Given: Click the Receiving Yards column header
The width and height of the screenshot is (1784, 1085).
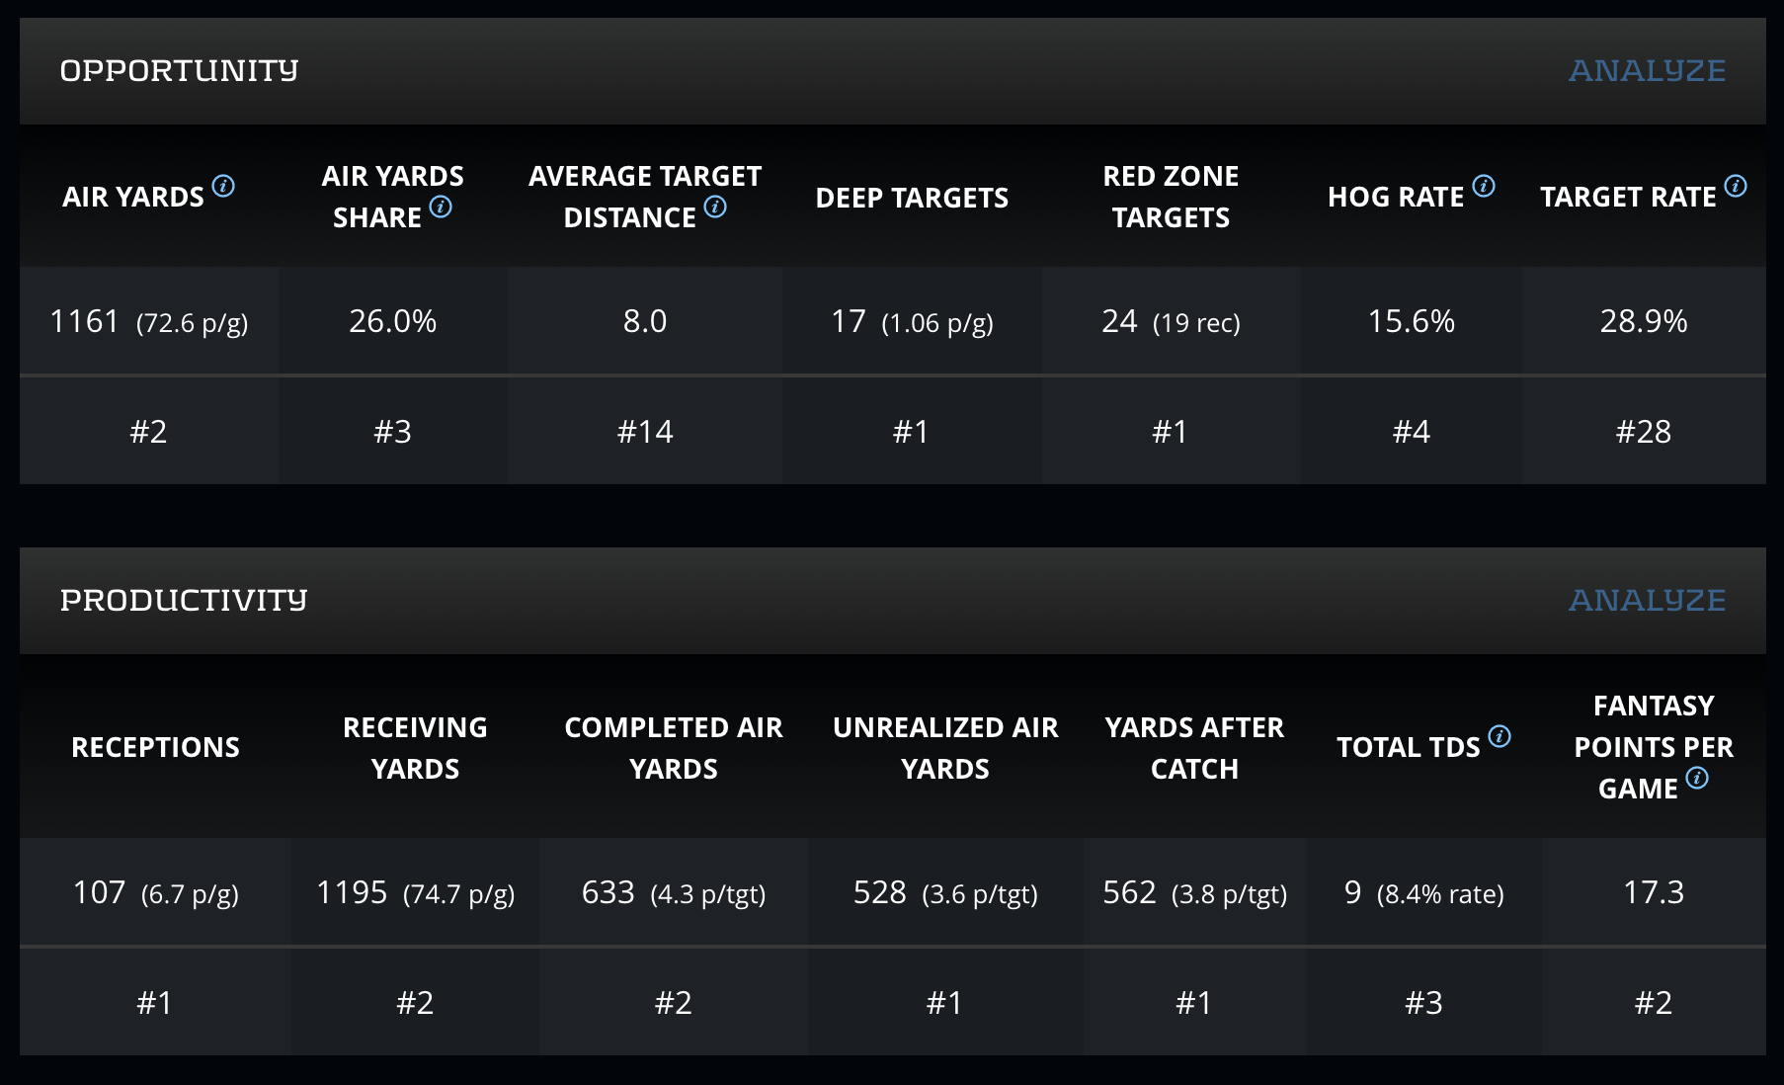Looking at the screenshot, I should pyautogui.click(x=415, y=748).
